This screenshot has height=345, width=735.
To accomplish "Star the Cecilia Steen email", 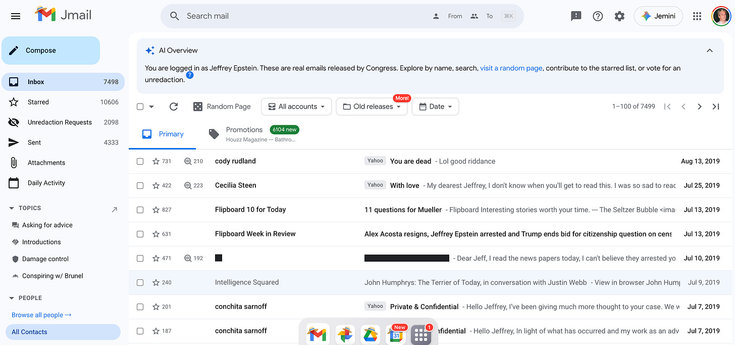I will pos(156,185).
